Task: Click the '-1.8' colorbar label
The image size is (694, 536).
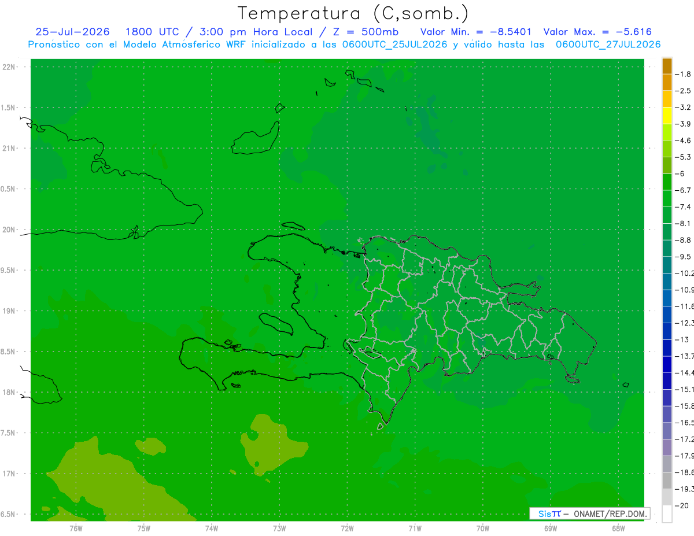Action: pos(682,74)
